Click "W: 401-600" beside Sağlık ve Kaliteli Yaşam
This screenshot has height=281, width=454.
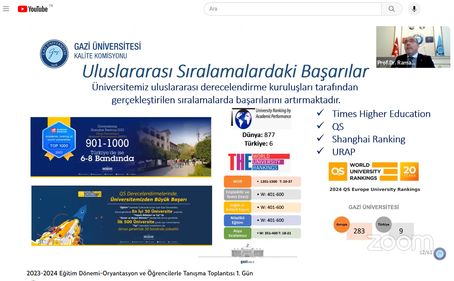coord(272,207)
